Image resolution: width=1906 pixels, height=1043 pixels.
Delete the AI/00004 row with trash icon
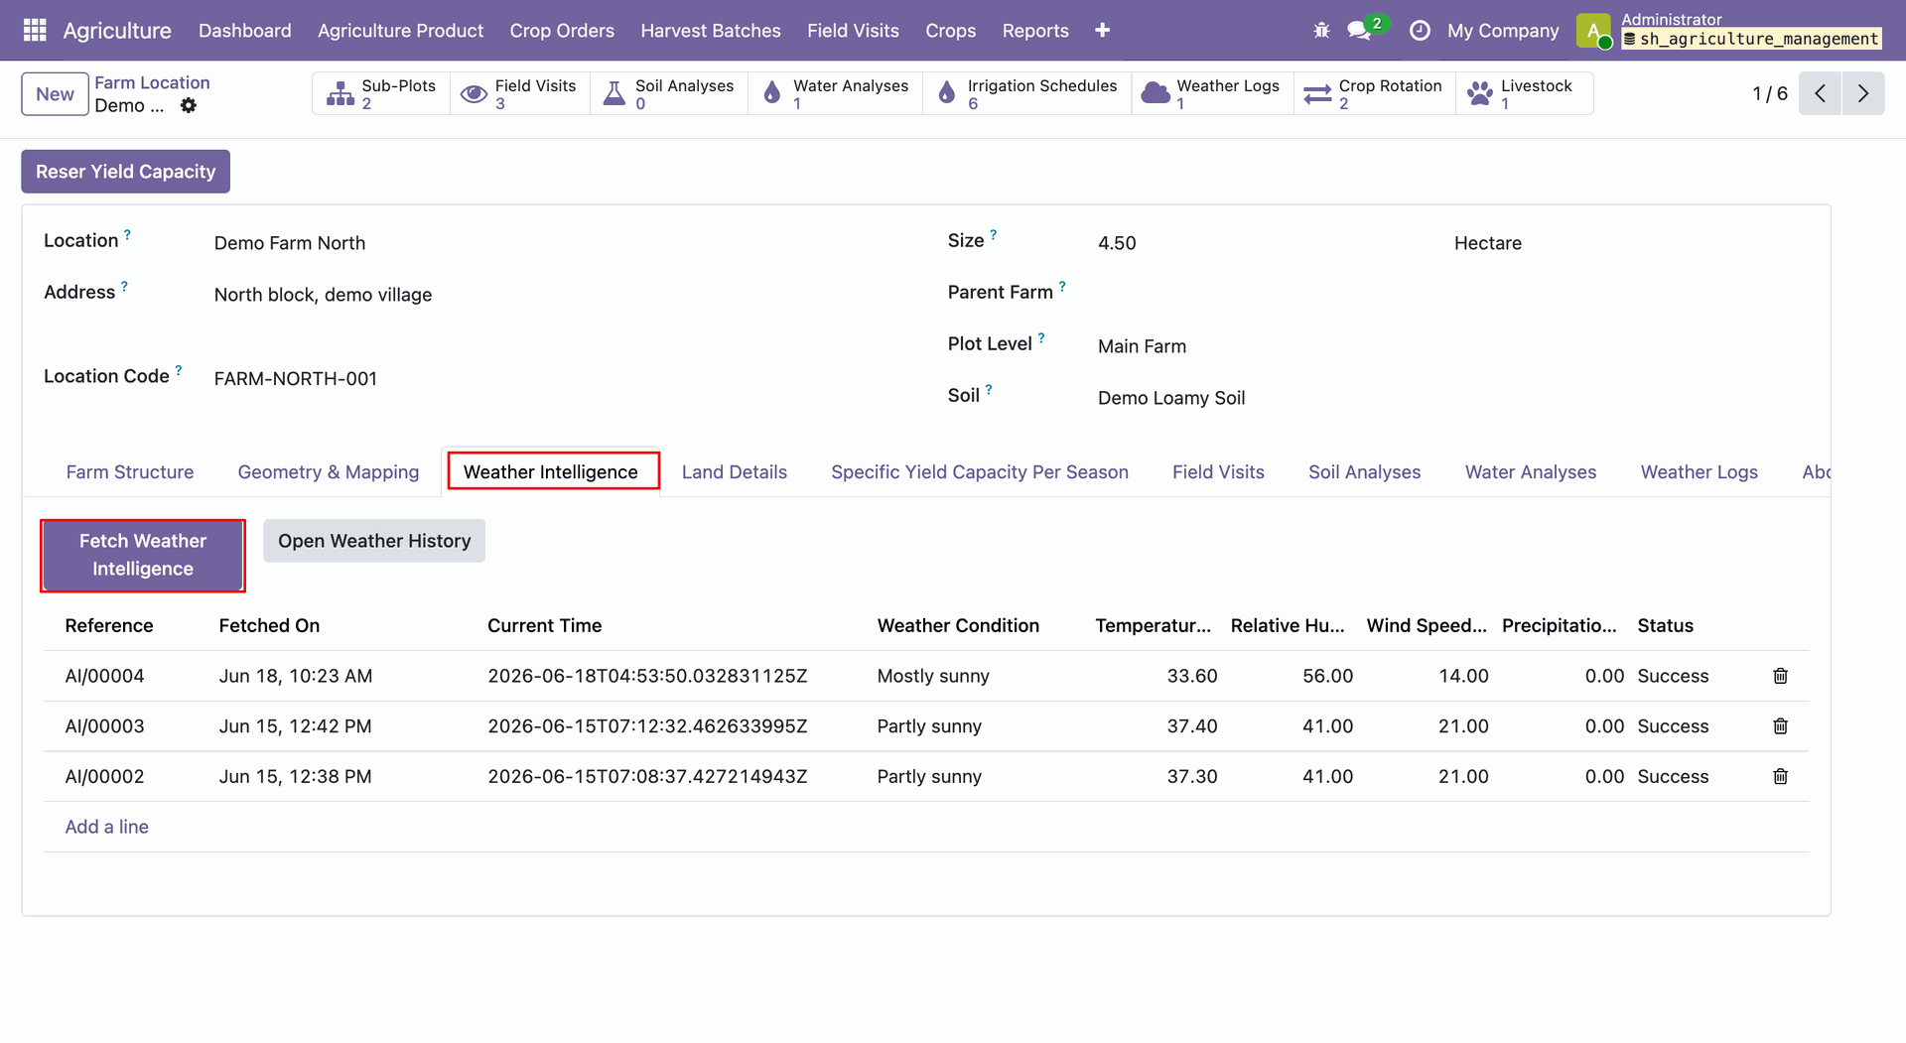pyautogui.click(x=1780, y=676)
